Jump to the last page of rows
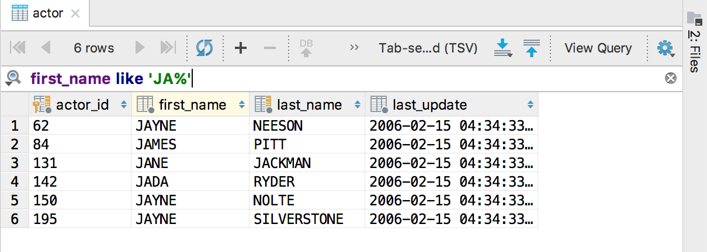The image size is (707, 252). click(x=168, y=48)
